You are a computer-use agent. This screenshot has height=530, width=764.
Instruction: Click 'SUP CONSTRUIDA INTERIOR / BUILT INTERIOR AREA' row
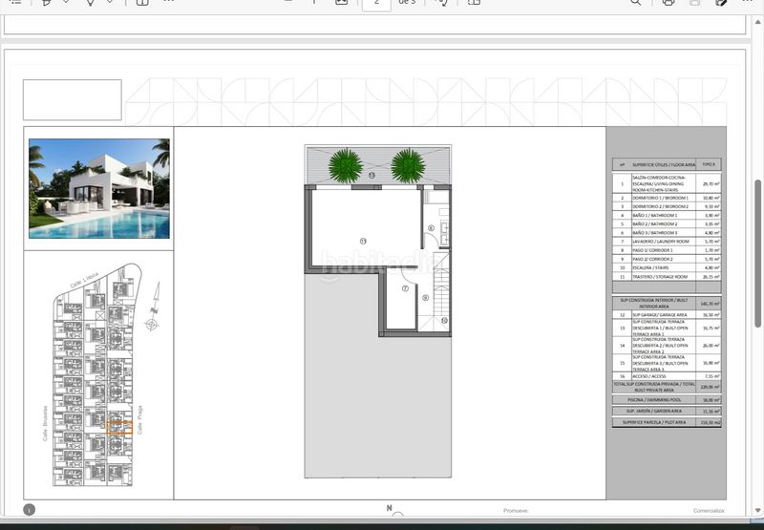pyautogui.click(x=667, y=303)
